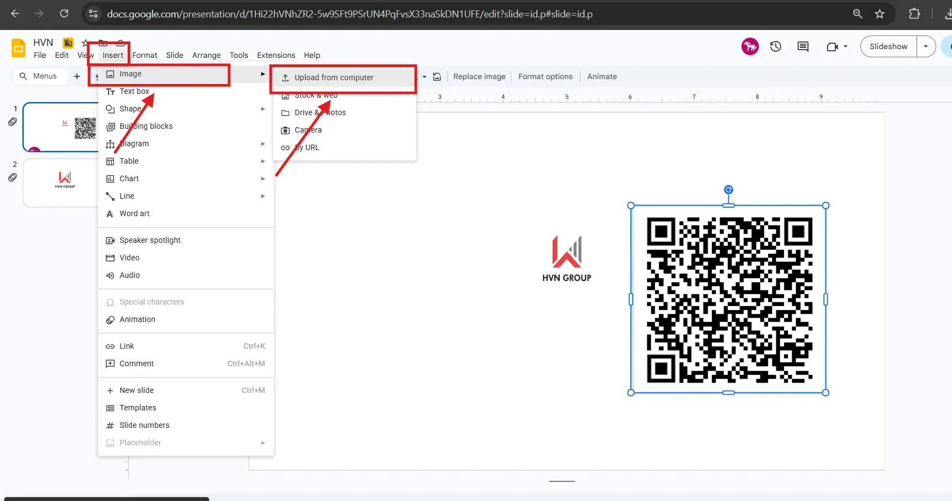Image resolution: width=952 pixels, height=501 pixels.
Task: Select slide 1 thumbnail with QR code
Action: pos(61,127)
